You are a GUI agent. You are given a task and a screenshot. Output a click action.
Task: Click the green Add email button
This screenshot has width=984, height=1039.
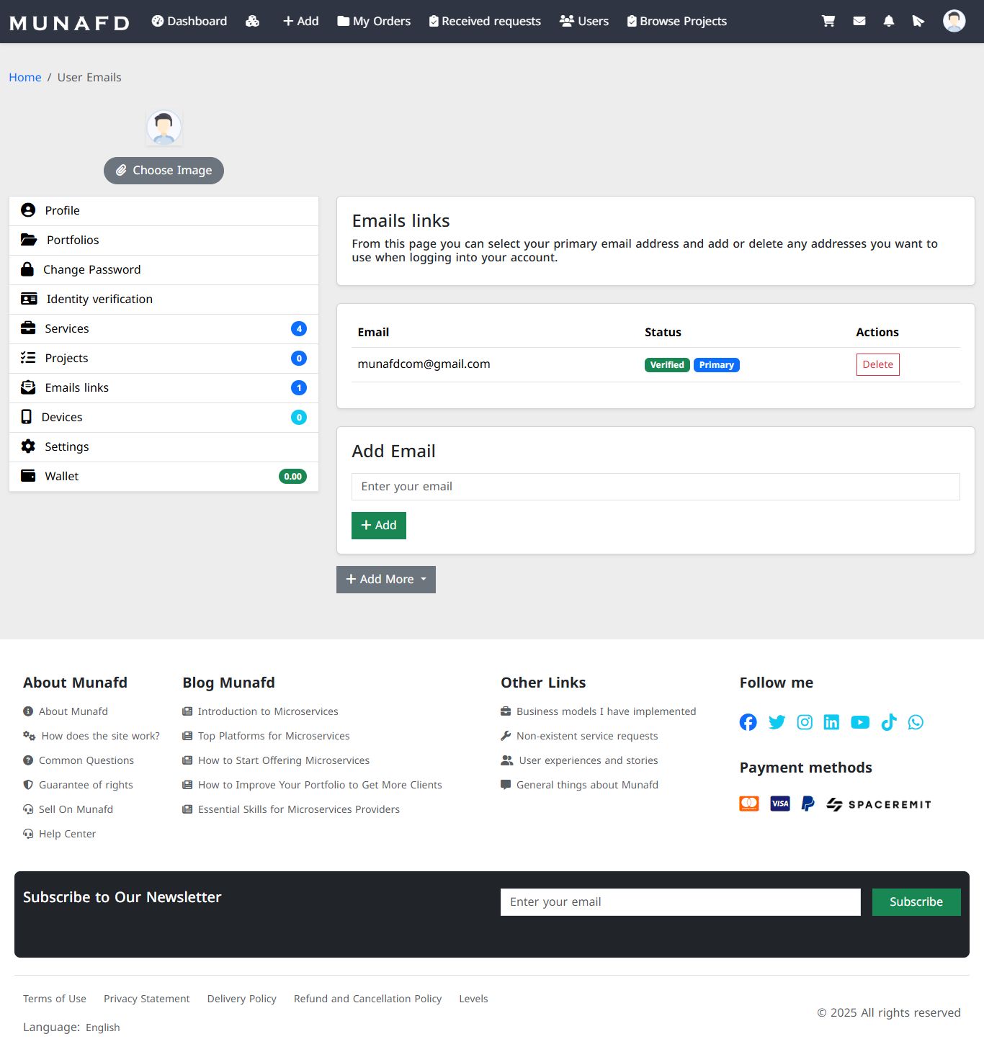[x=379, y=526]
